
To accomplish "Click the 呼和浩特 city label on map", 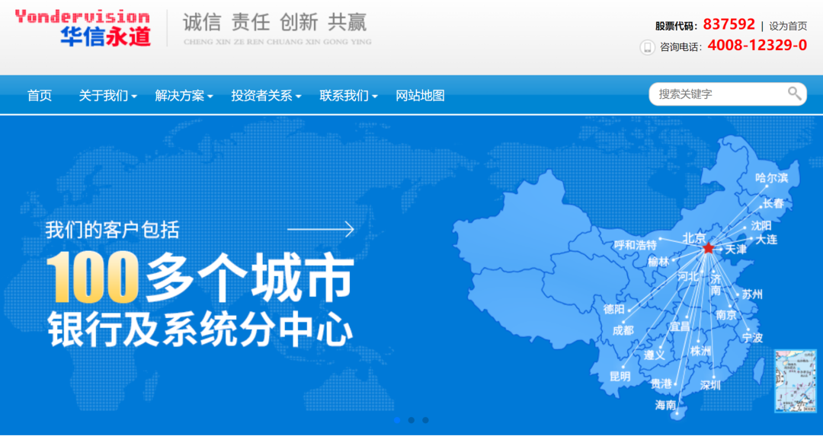I will [636, 245].
